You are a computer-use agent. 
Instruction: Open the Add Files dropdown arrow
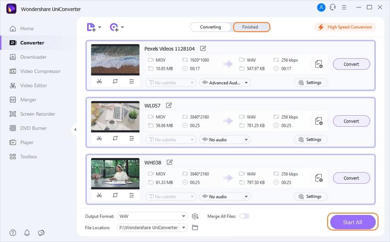(x=100, y=27)
